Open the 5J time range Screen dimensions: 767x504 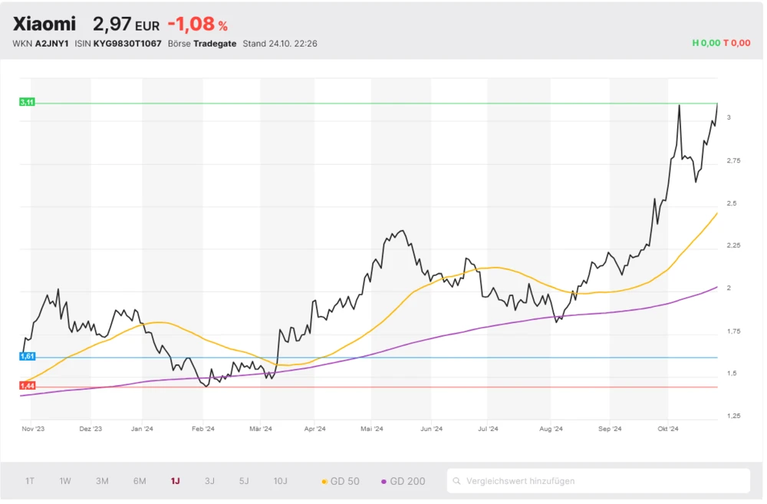pyautogui.click(x=244, y=481)
